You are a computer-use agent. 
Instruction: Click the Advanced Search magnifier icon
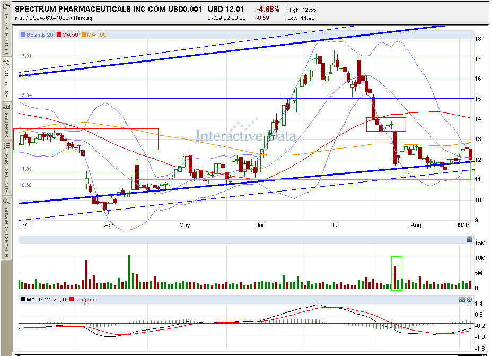(x=6, y=201)
